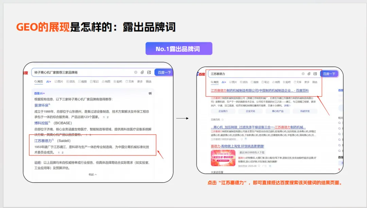Open the 视频 tab in right screenshot
The height and width of the screenshot is (208, 367).
click(255, 82)
